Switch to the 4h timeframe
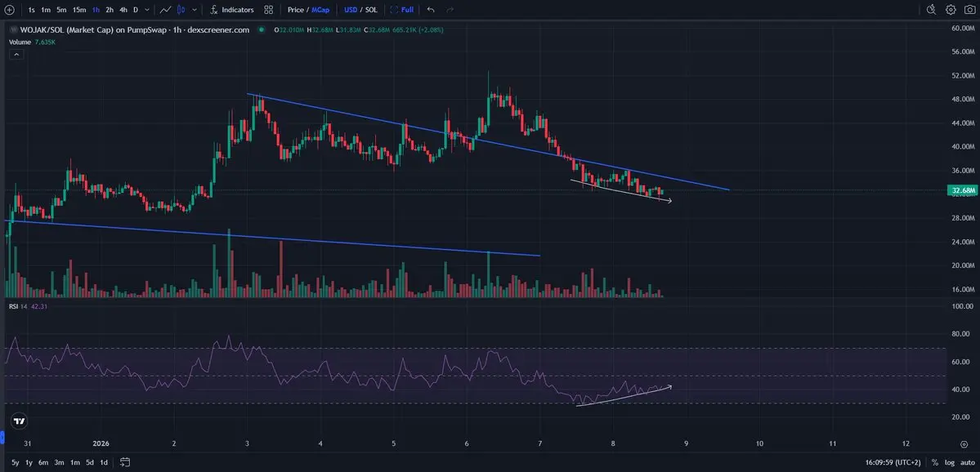The image size is (980, 472). (x=123, y=10)
